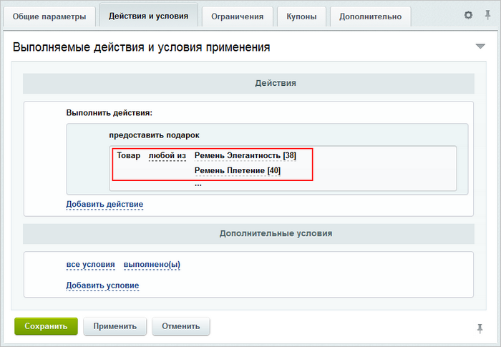Click the Добавить действие link

point(104,205)
